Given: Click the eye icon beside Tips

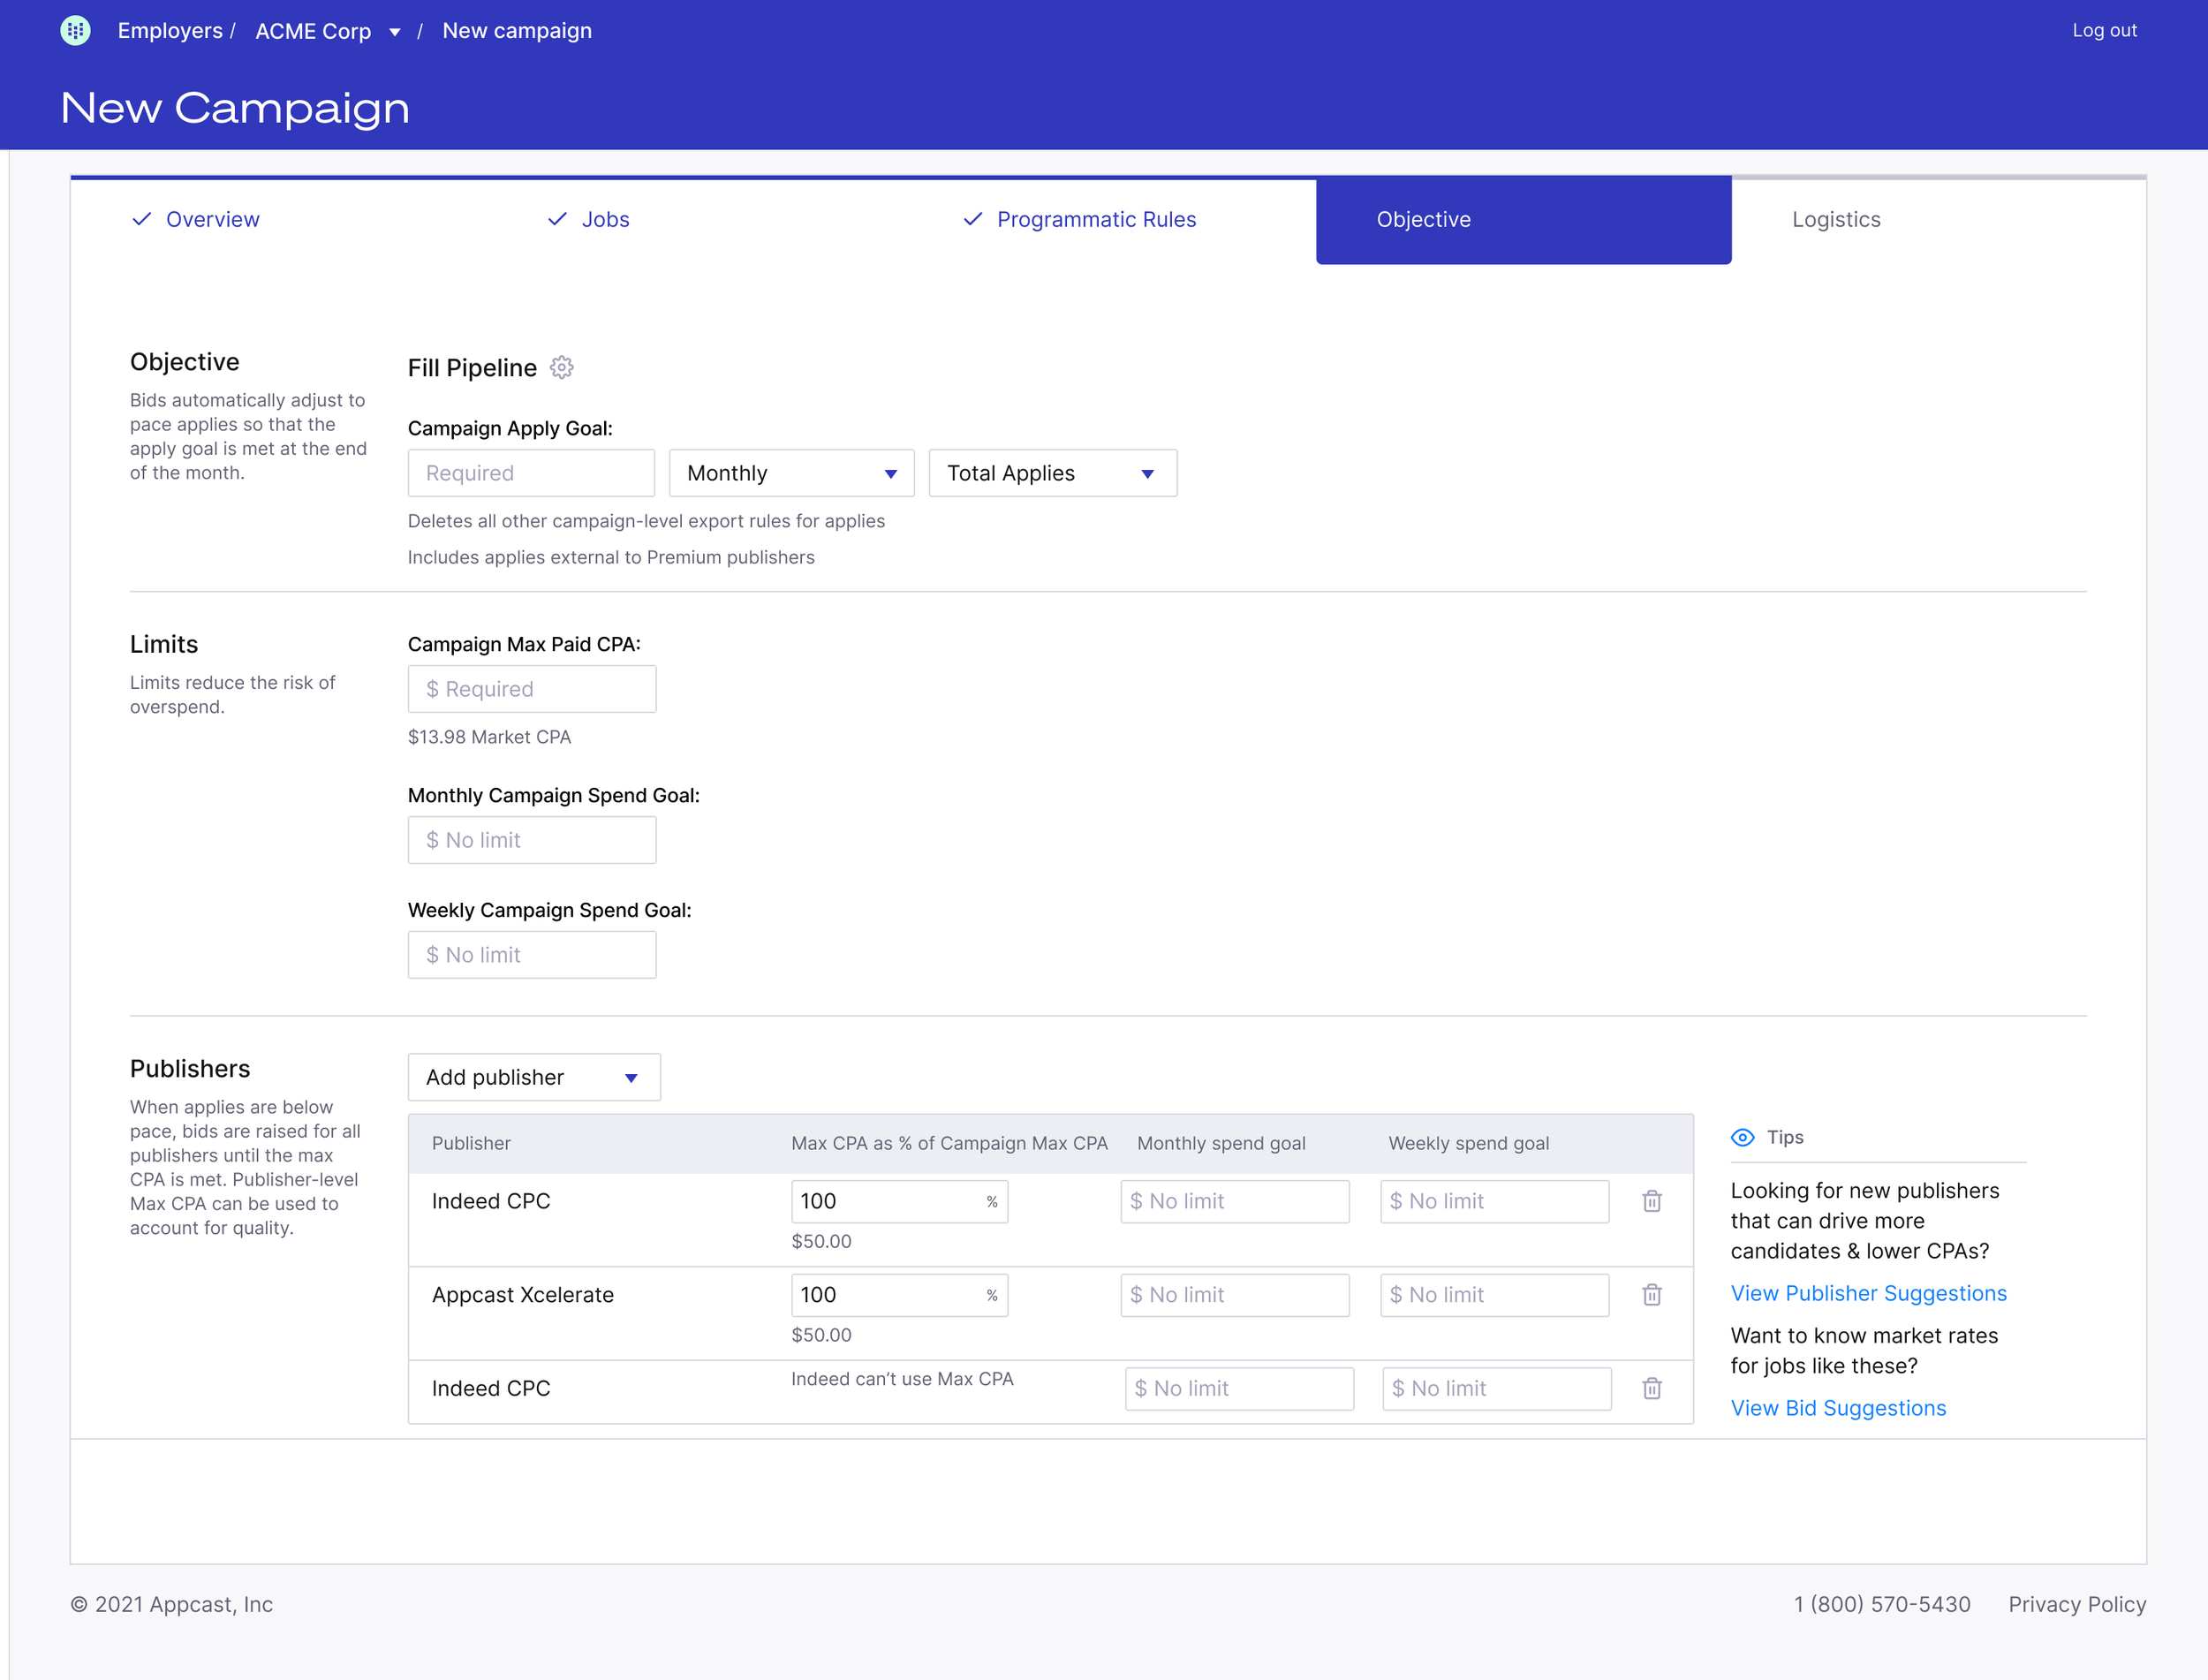Looking at the screenshot, I should click(1742, 1138).
